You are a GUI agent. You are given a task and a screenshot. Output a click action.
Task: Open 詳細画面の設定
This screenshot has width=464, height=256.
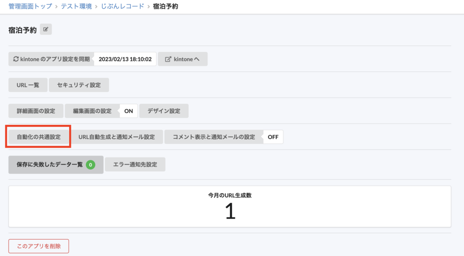point(34,111)
